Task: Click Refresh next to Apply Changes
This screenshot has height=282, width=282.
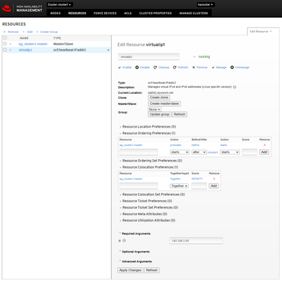Action: tap(152, 270)
